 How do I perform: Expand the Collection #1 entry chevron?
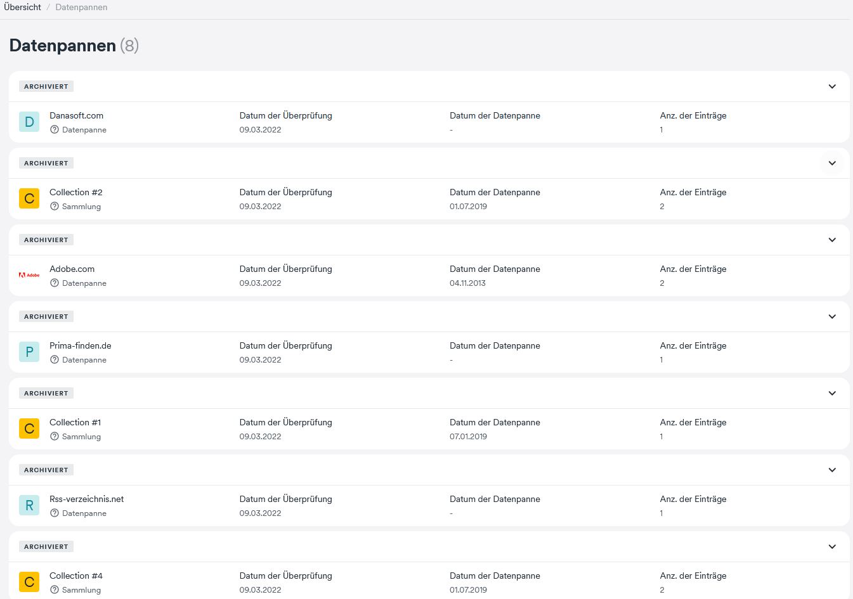832,393
